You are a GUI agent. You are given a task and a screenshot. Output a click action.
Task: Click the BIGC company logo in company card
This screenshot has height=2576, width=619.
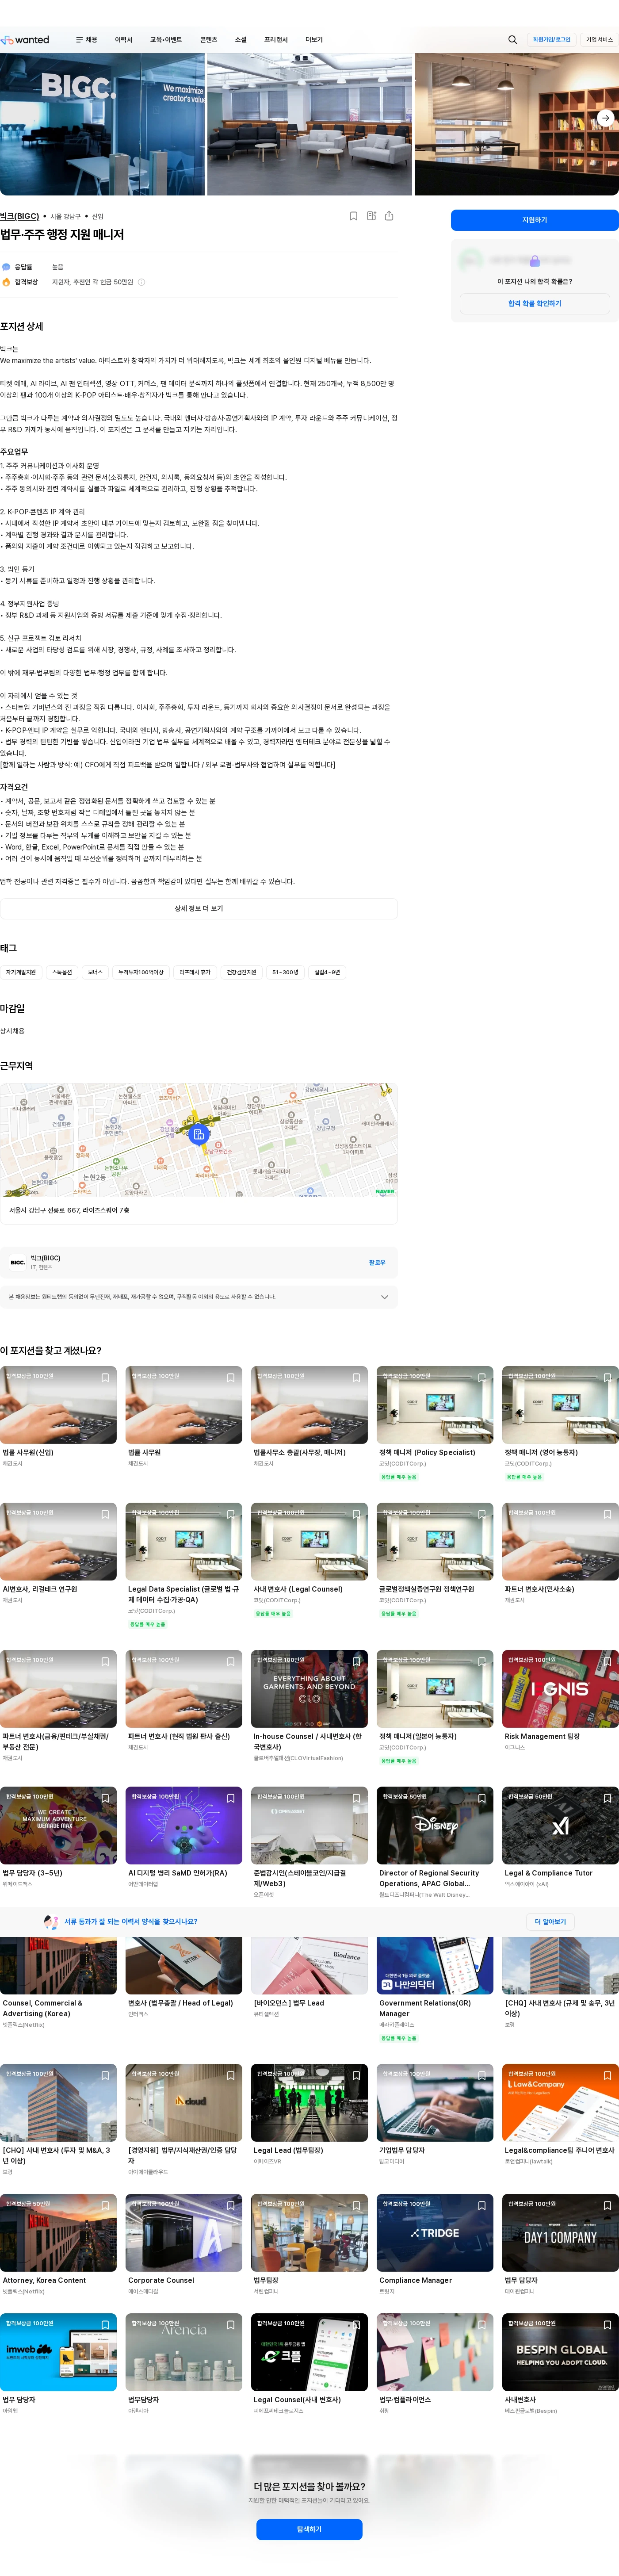(x=18, y=1262)
